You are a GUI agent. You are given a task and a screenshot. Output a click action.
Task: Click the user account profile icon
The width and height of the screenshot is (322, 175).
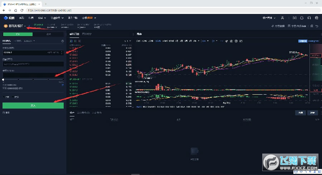282,17
